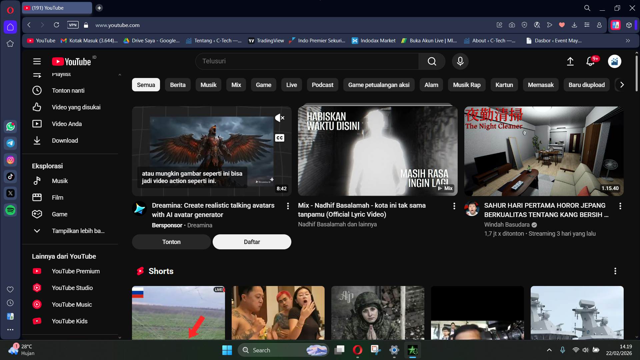Viewport: 640px width, 360px height.
Task: Open WhatsApp in Opera sidebar
Action: 10,126
